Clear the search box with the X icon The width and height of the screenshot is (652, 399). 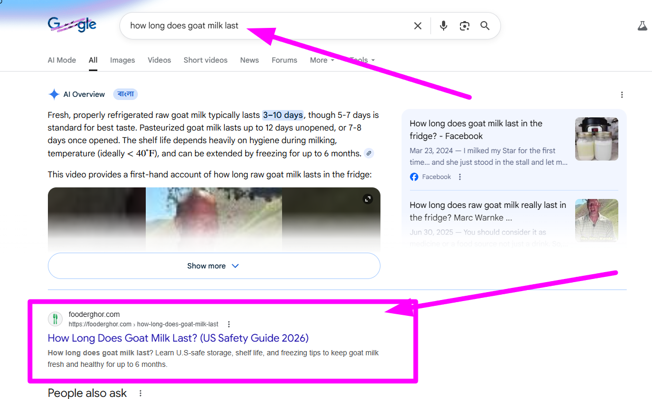click(x=417, y=26)
